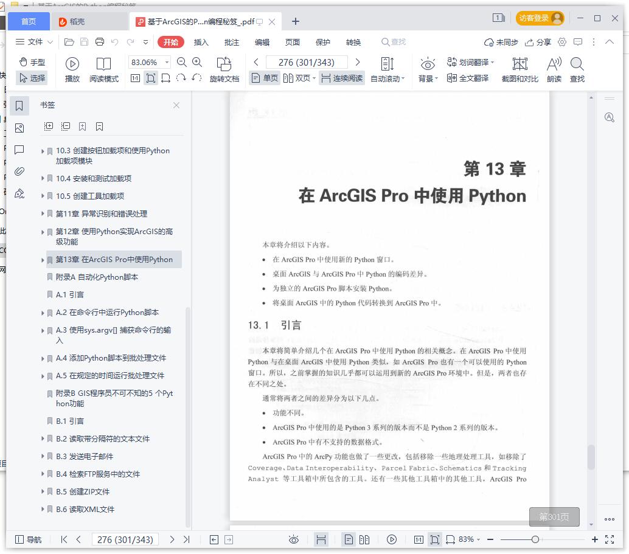Click the document vertical scrollbar thumb
This screenshot has width=629, height=554.
click(x=591, y=457)
